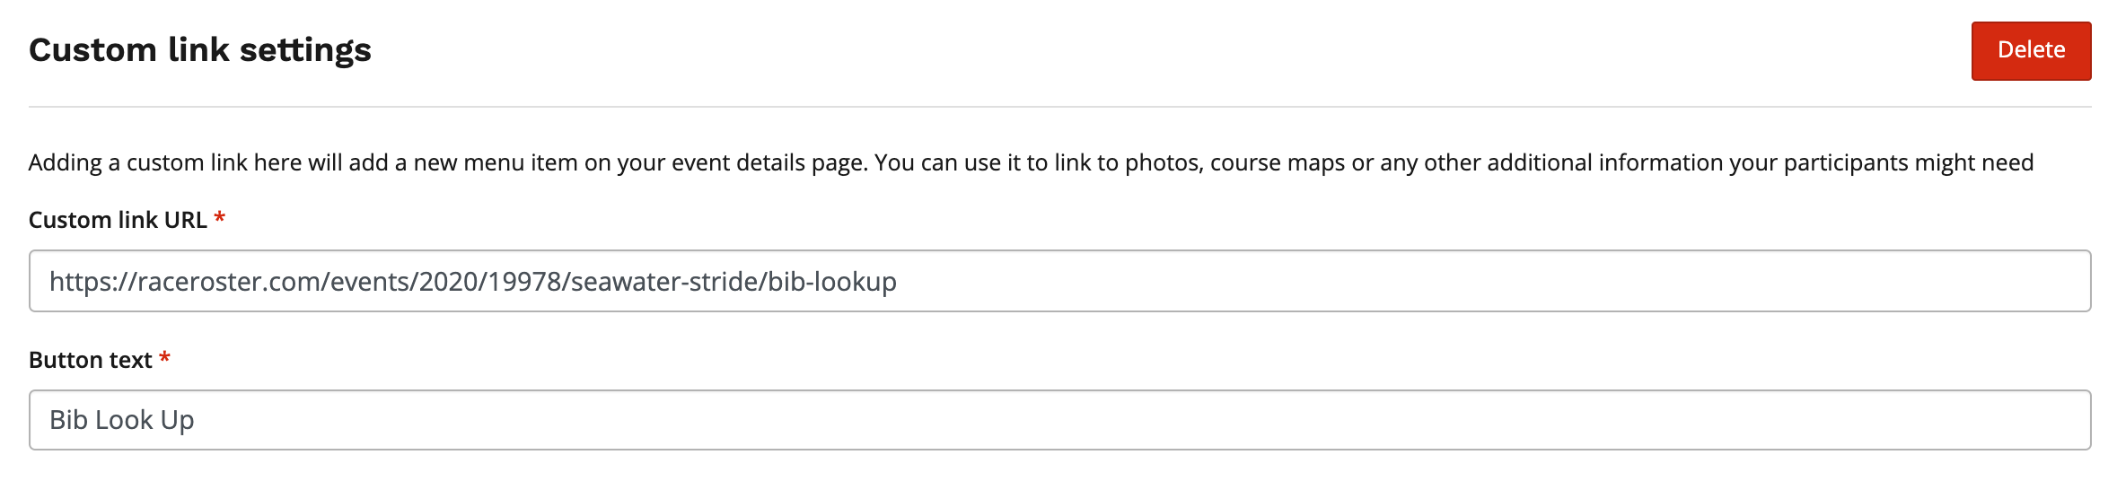Place cursor on the Bib Look Up text
The width and height of the screenshot is (2117, 481).
122,420
